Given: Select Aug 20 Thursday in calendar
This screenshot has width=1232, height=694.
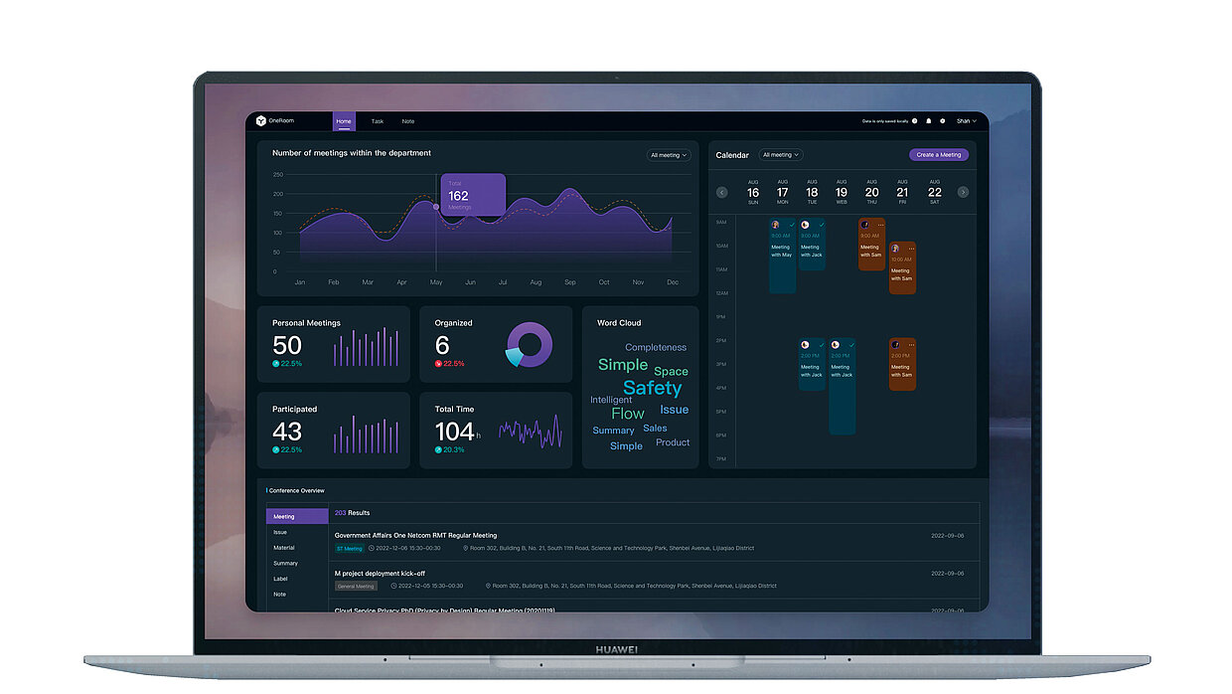Looking at the screenshot, I should point(871,192).
